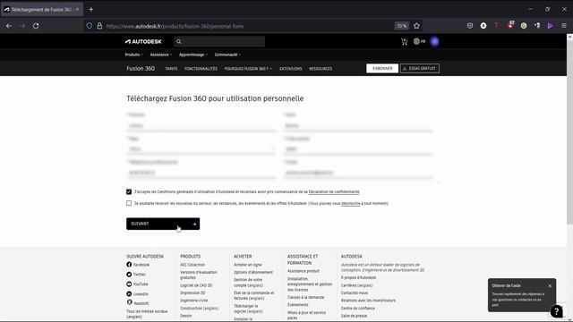Click the Pocket save icon in the toolbar

pyautogui.click(x=470, y=26)
